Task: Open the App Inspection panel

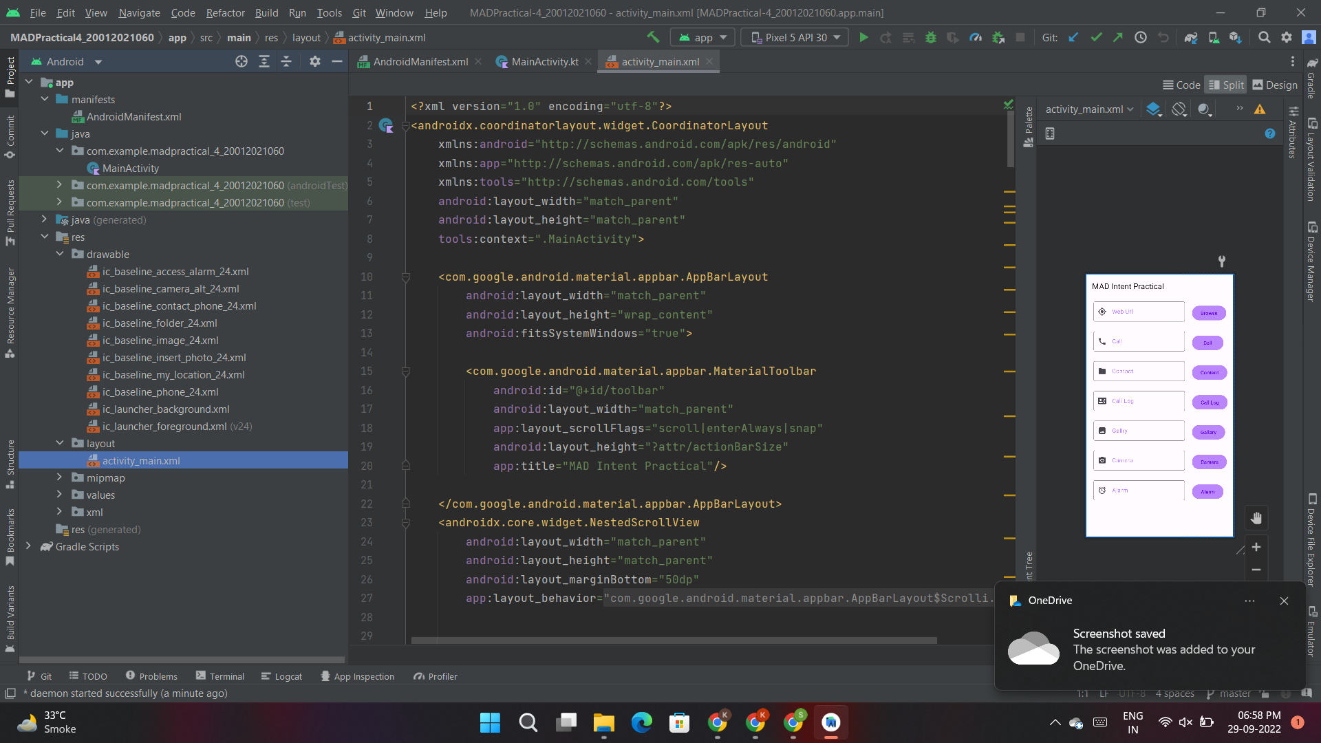Action: click(358, 676)
